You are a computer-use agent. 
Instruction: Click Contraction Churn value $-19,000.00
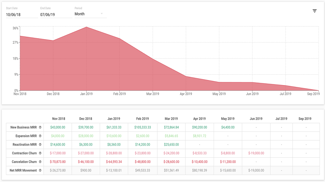coord(256,153)
